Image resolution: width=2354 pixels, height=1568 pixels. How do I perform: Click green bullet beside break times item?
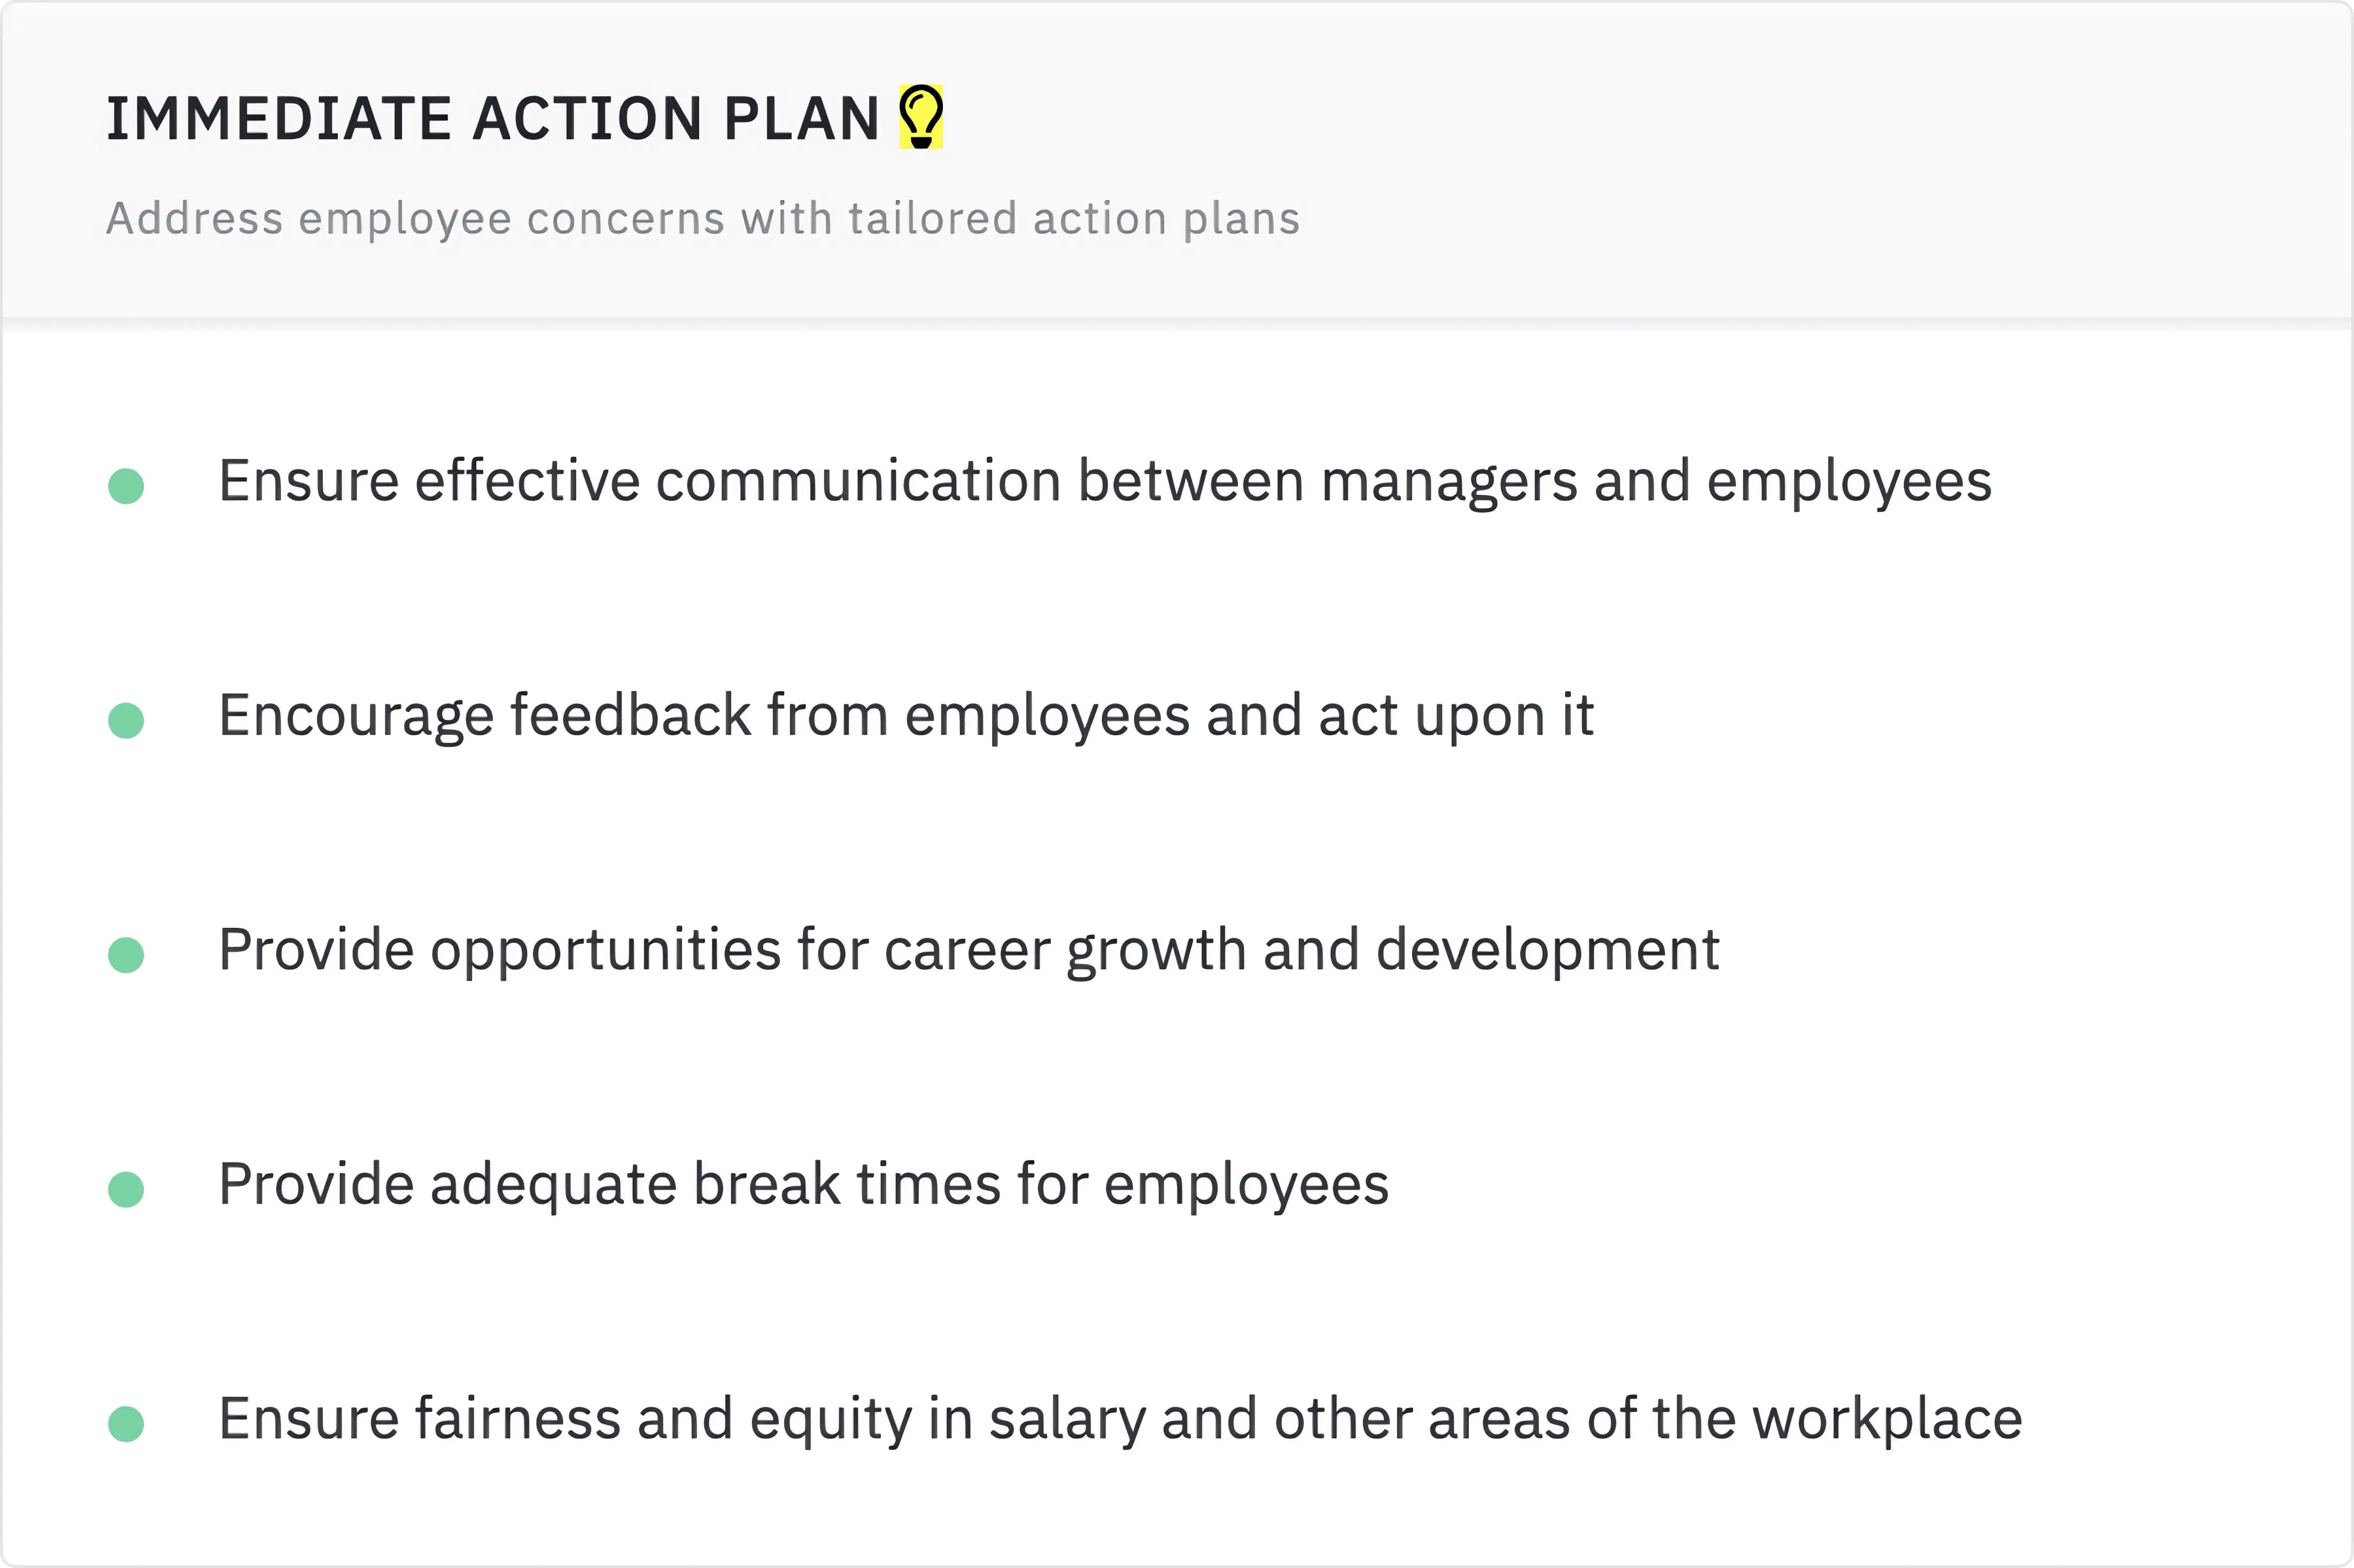point(126,1189)
